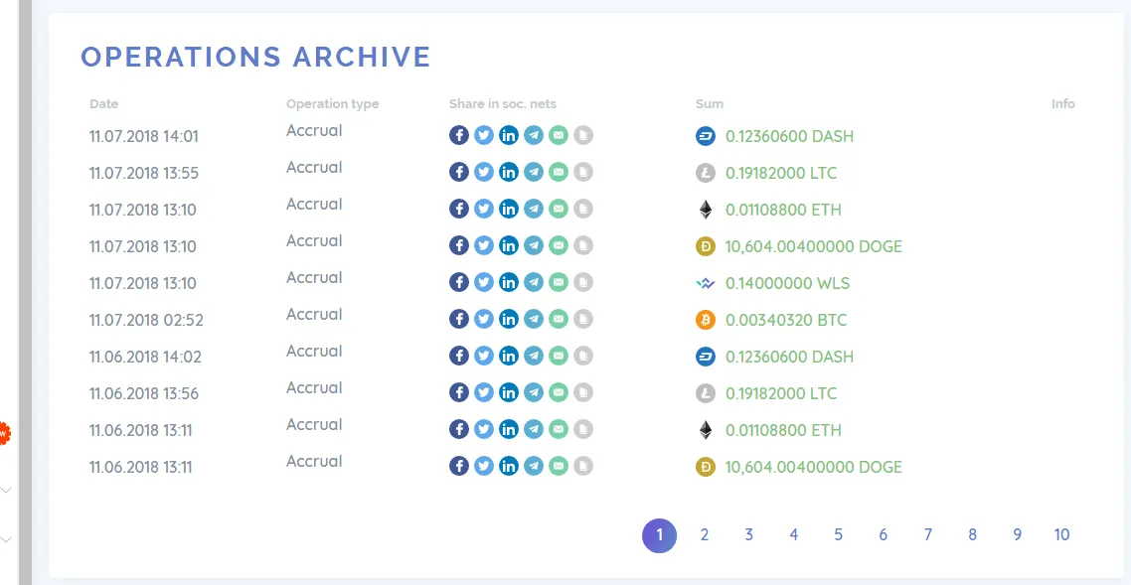Copy link for 11.06.2018 ETH accrual
The width and height of the screenshot is (1131, 585).
pyautogui.click(x=583, y=429)
